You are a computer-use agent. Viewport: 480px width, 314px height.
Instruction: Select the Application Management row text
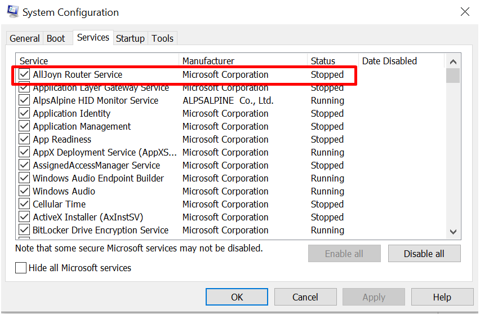coord(82,126)
